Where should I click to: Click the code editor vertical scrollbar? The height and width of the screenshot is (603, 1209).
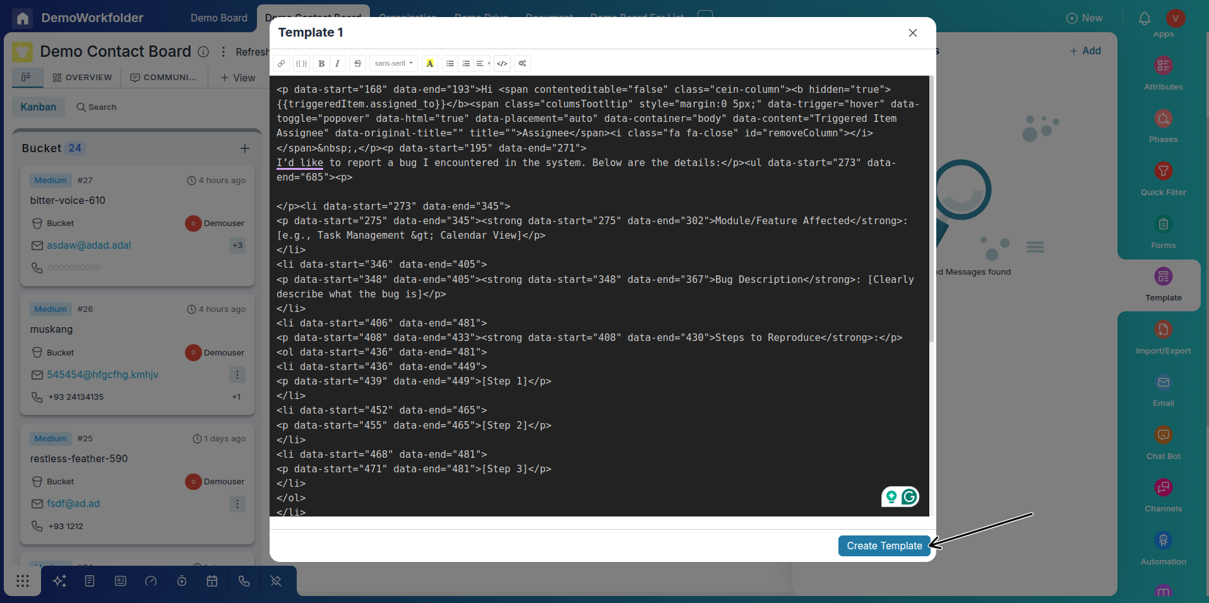coord(931,208)
